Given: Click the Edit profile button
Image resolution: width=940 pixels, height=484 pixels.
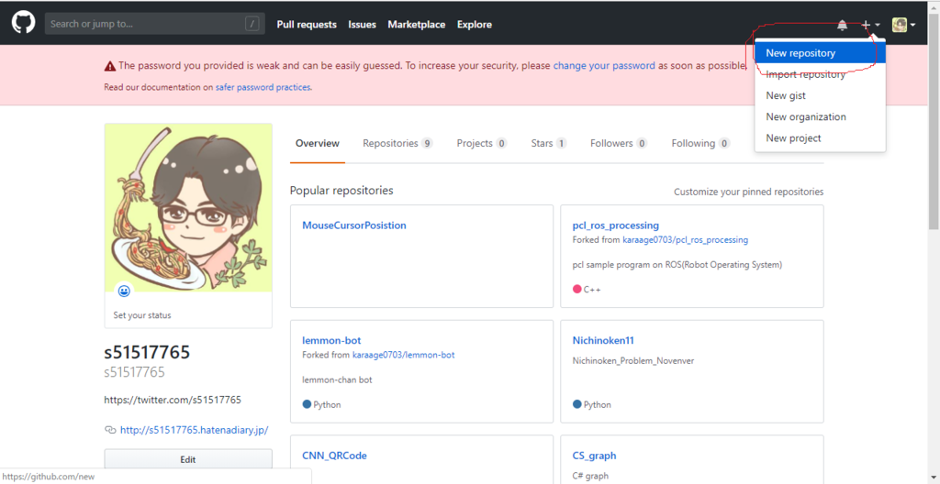Looking at the screenshot, I should coord(187,460).
